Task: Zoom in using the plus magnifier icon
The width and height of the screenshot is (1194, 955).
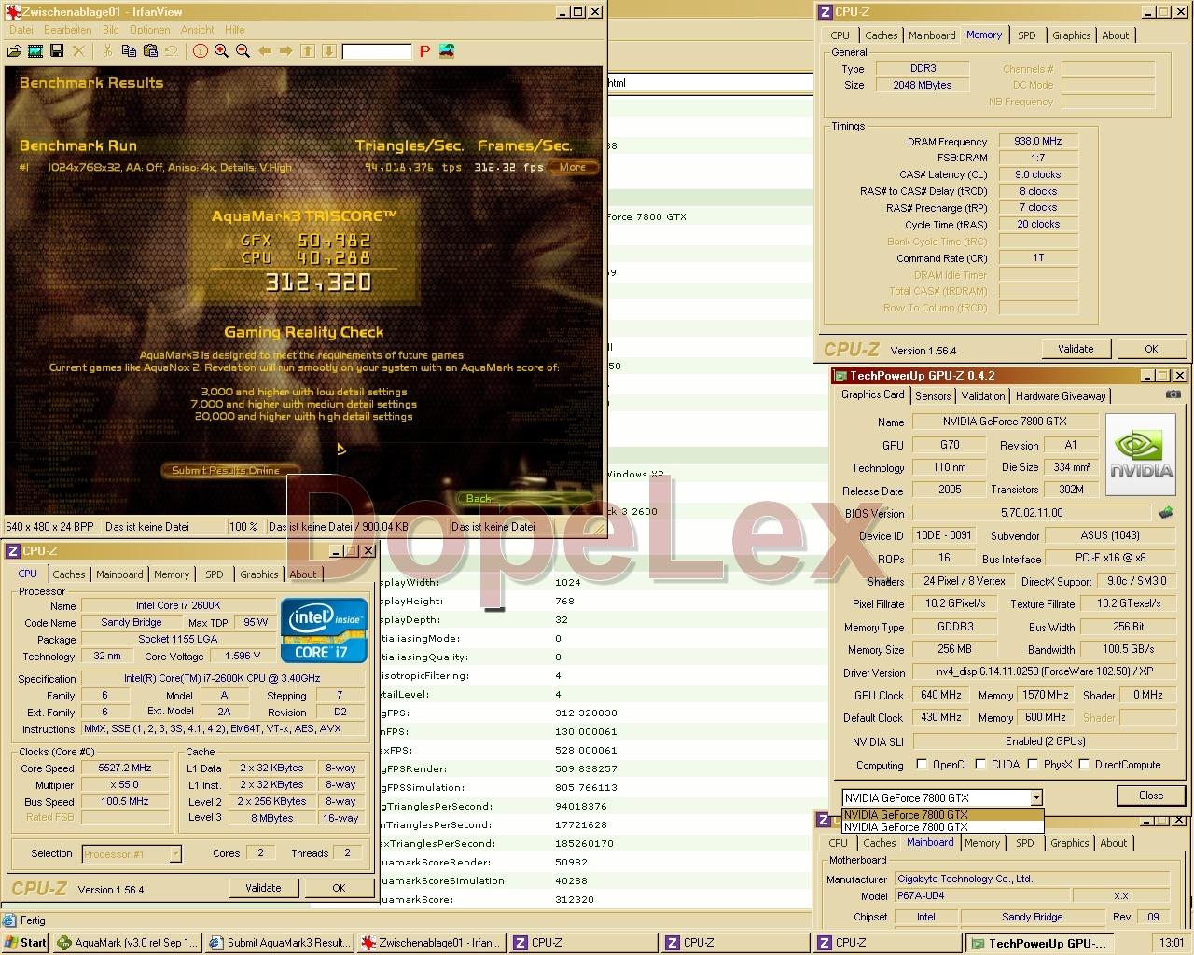Action: (221, 51)
